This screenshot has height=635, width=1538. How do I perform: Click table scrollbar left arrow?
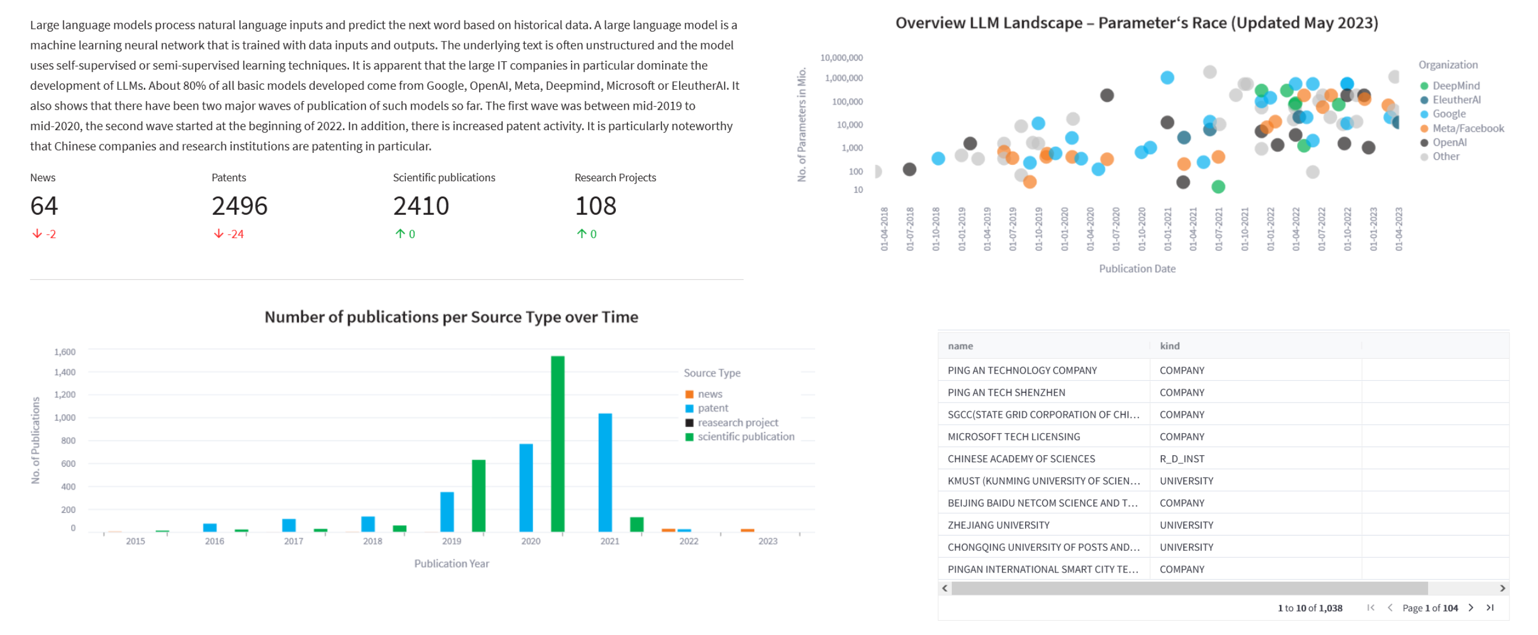click(x=944, y=588)
